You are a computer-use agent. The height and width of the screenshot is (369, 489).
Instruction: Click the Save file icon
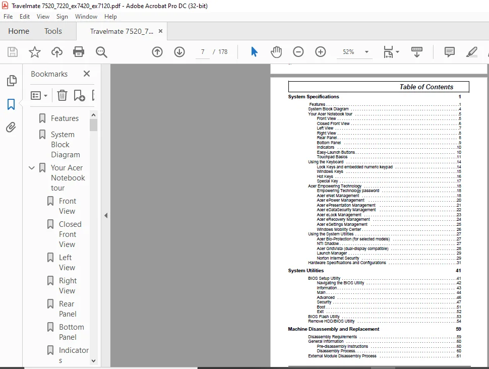point(13,52)
